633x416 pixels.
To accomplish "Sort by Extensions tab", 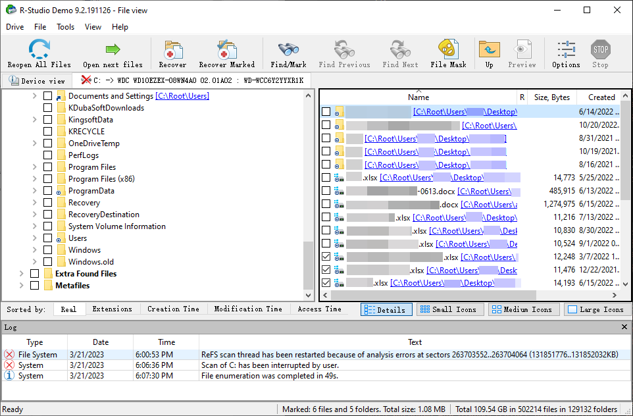I will pyautogui.click(x=113, y=309).
